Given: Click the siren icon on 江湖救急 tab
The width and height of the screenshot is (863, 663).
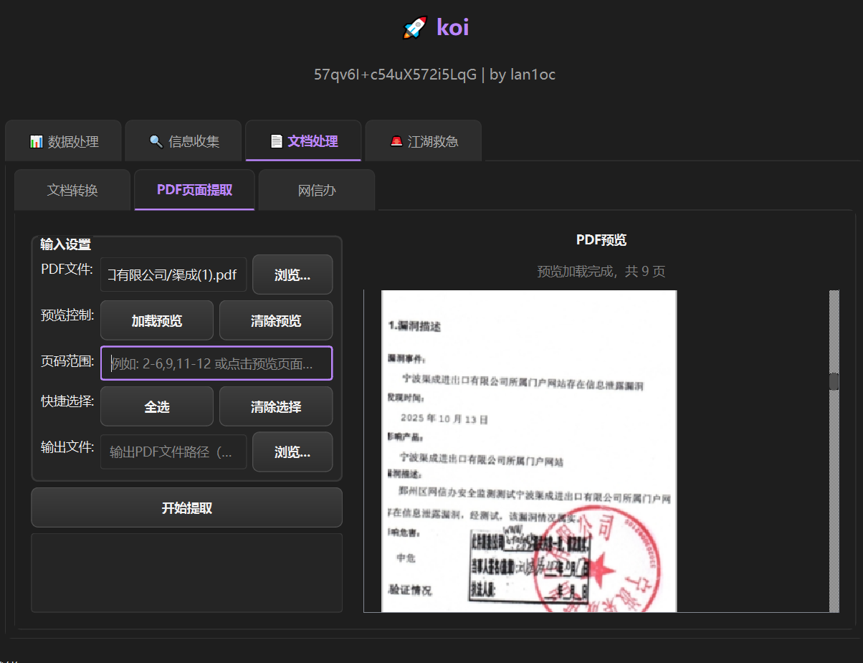Looking at the screenshot, I should click(396, 141).
